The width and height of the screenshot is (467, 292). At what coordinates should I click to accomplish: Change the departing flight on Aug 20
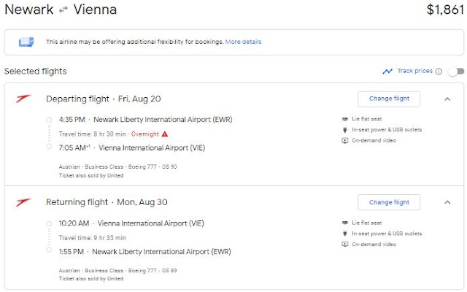click(x=389, y=99)
